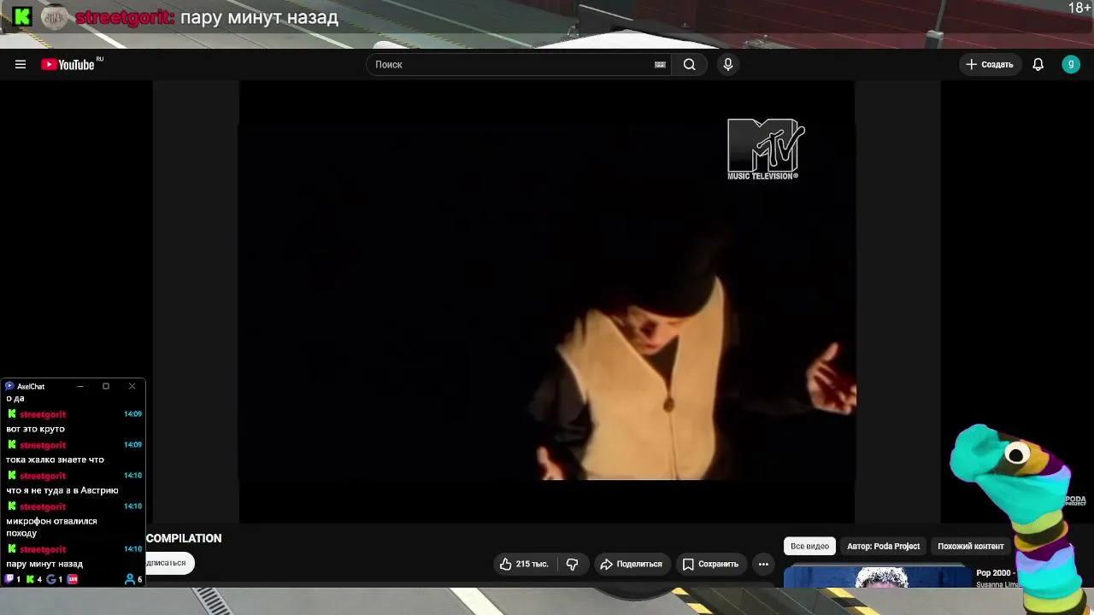The width and height of the screenshot is (1094, 615).
Task: Open the YouTube guide hamburger menu
Action: click(21, 64)
